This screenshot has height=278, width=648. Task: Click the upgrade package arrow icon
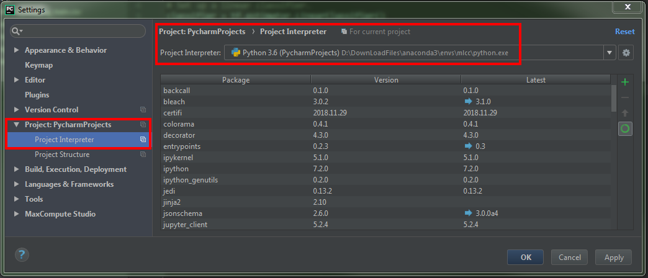point(625,113)
